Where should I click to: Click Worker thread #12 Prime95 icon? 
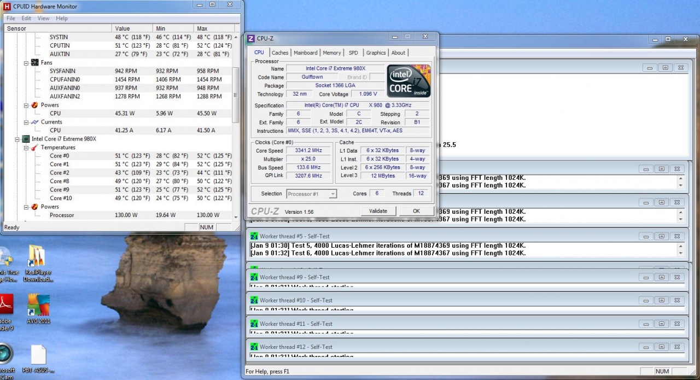click(x=254, y=347)
